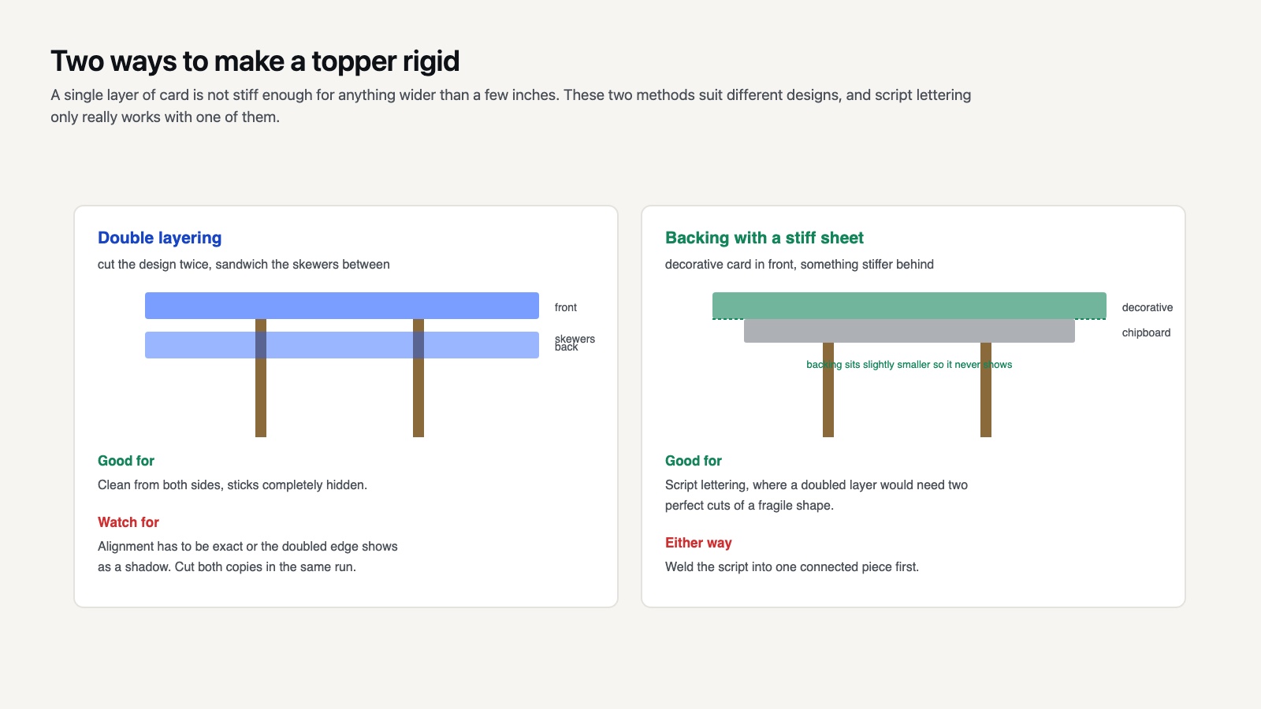Click the 'backing sits slightly smaller' note
Screen dimensions: 1261x709
909,364
